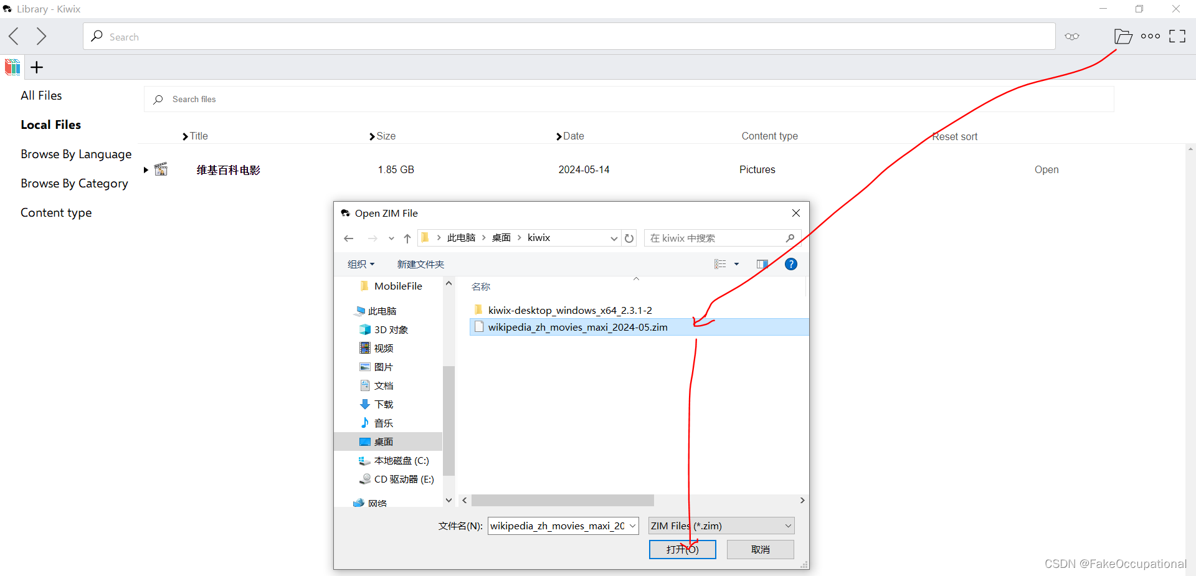Open Content type filter in sidebar
The width and height of the screenshot is (1196, 576).
(x=56, y=212)
